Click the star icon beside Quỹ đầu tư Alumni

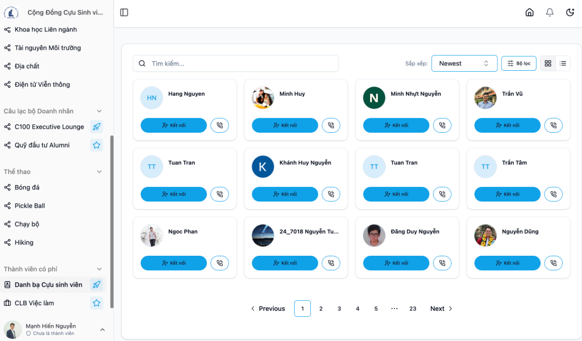coord(97,145)
